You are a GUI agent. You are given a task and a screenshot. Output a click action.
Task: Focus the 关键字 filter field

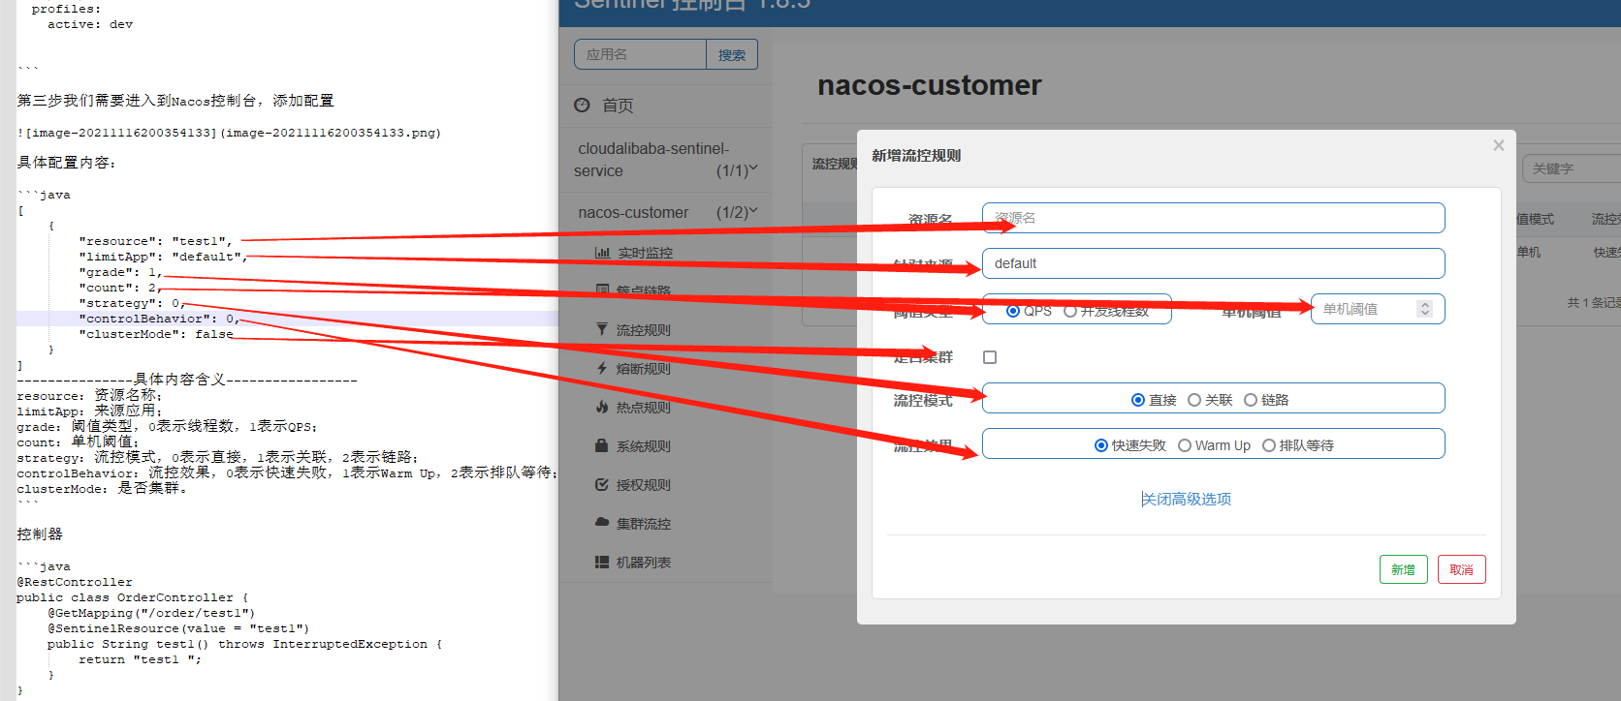click(x=1572, y=168)
